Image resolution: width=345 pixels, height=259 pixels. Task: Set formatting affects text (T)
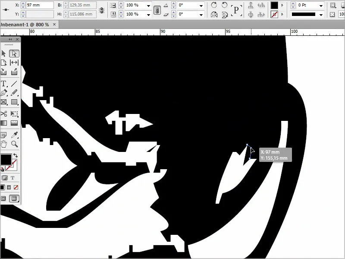click(13, 178)
